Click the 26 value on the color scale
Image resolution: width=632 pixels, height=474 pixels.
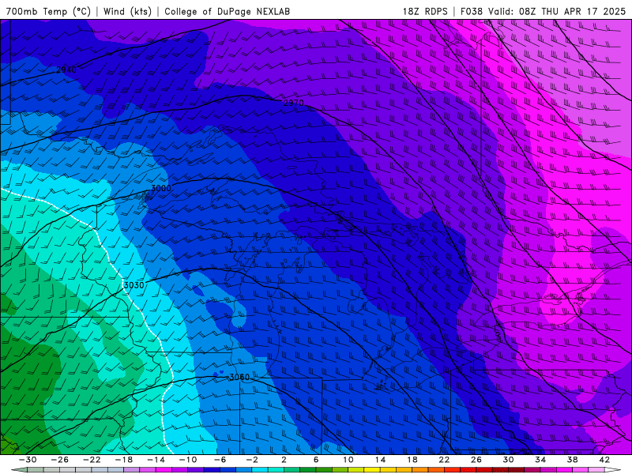pyautogui.click(x=476, y=460)
